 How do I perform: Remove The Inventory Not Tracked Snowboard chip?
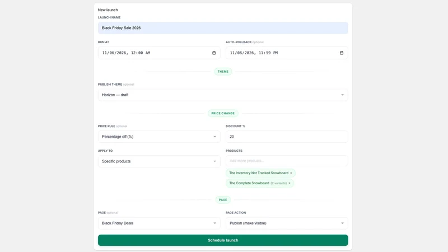pyautogui.click(x=291, y=173)
